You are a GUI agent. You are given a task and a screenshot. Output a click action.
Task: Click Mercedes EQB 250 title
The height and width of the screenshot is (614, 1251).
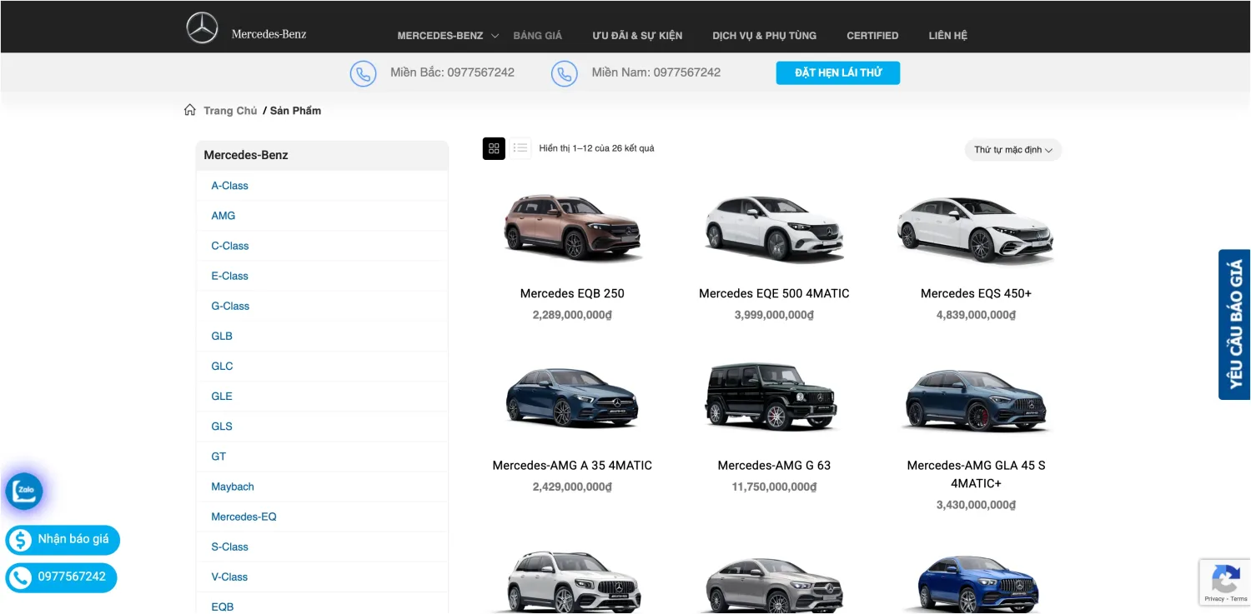tap(572, 293)
